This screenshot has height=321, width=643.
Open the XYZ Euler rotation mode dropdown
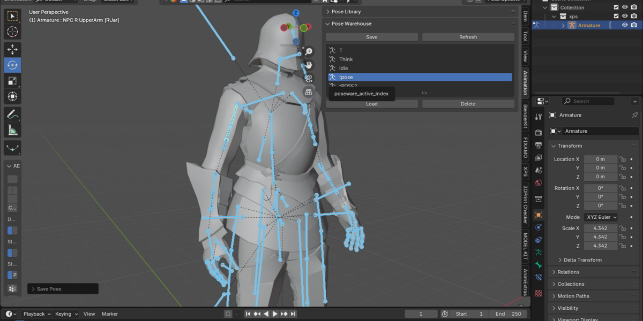(601, 217)
